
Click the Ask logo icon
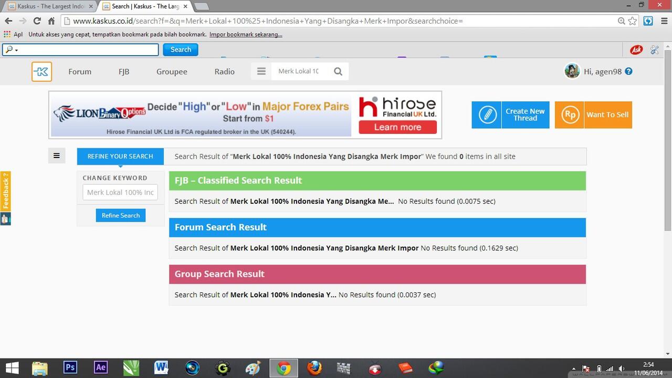point(636,49)
